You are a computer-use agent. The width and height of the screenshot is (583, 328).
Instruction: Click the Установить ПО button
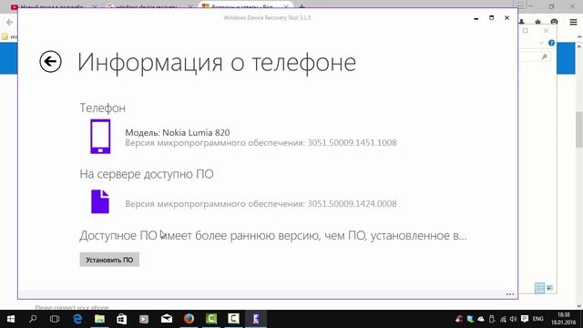pyautogui.click(x=109, y=260)
